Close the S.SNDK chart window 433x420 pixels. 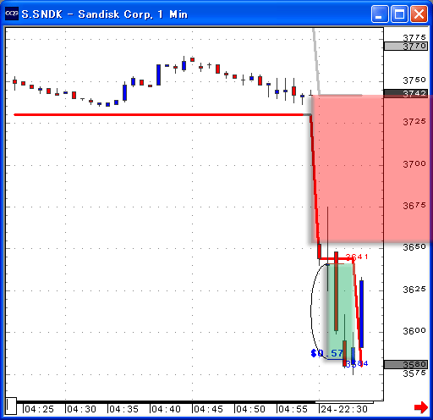pos(419,14)
